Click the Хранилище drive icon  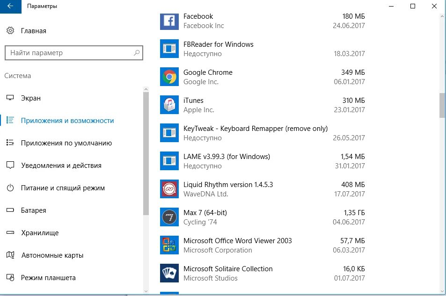click(10, 232)
